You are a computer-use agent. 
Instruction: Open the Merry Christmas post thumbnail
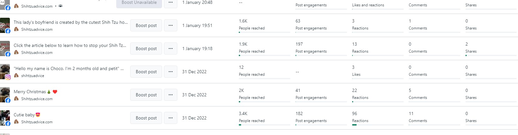pyautogui.click(x=4, y=93)
